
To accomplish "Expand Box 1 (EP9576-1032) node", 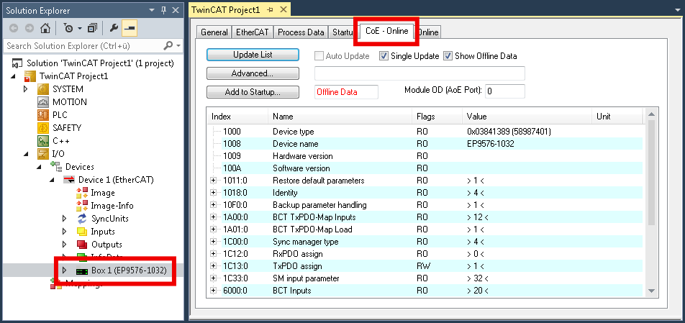I will (x=65, y=270).
